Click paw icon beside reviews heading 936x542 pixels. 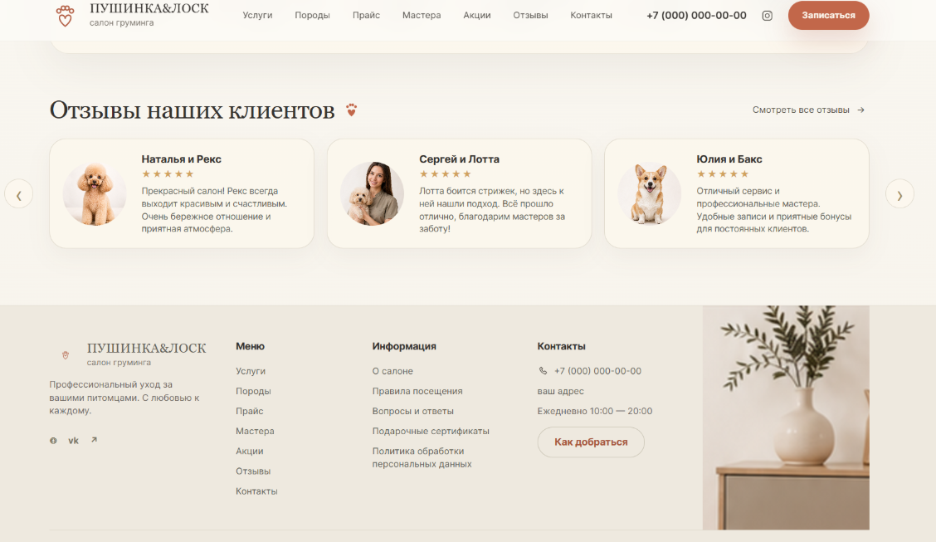tap(352, 110)
